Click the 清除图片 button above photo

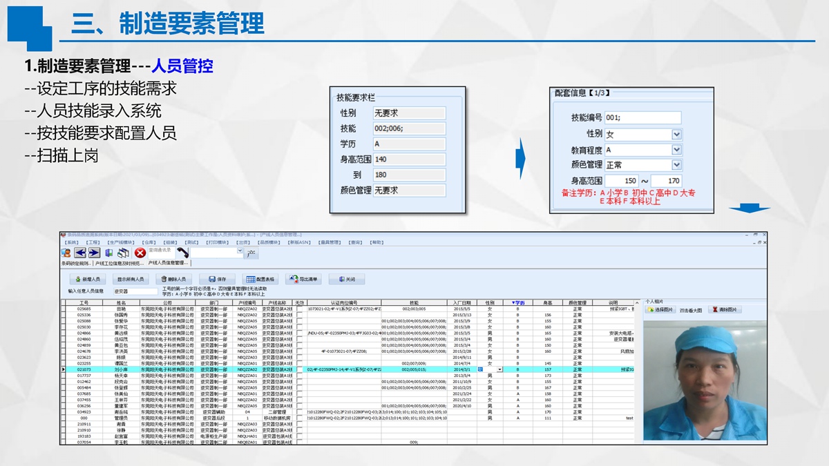point(725,310)
